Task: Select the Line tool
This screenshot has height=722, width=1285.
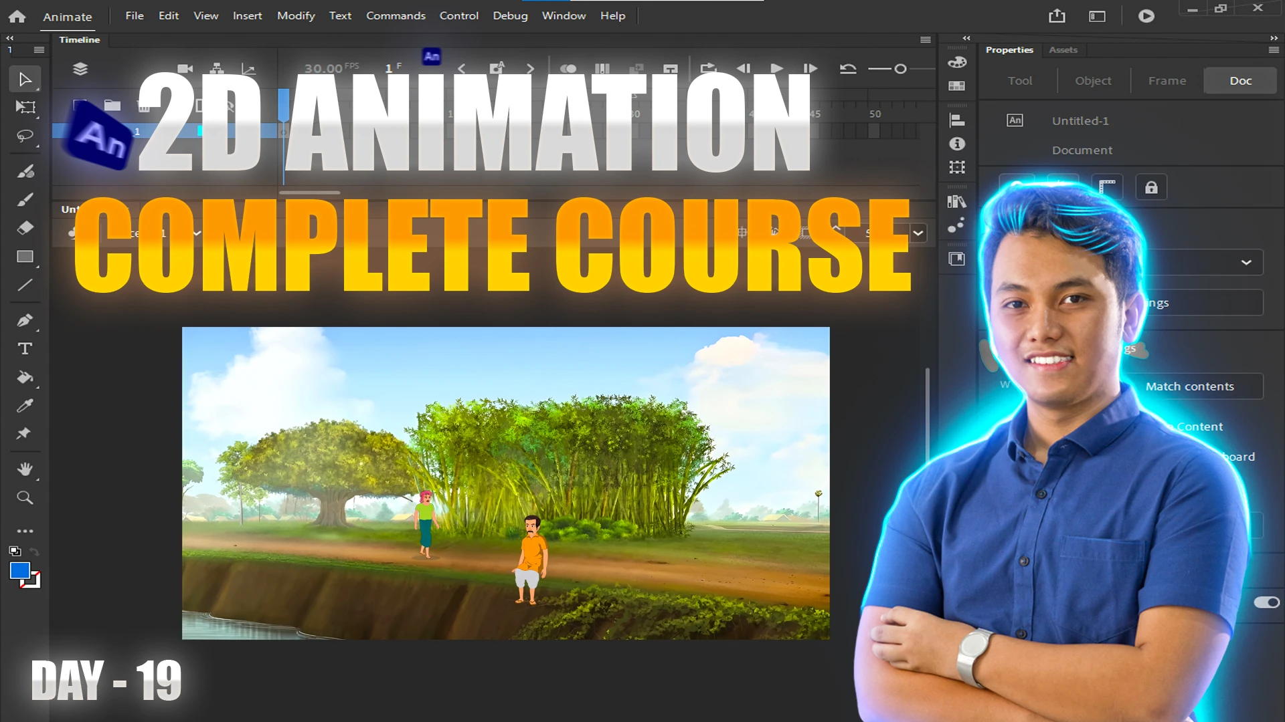Action: point(25,285)
